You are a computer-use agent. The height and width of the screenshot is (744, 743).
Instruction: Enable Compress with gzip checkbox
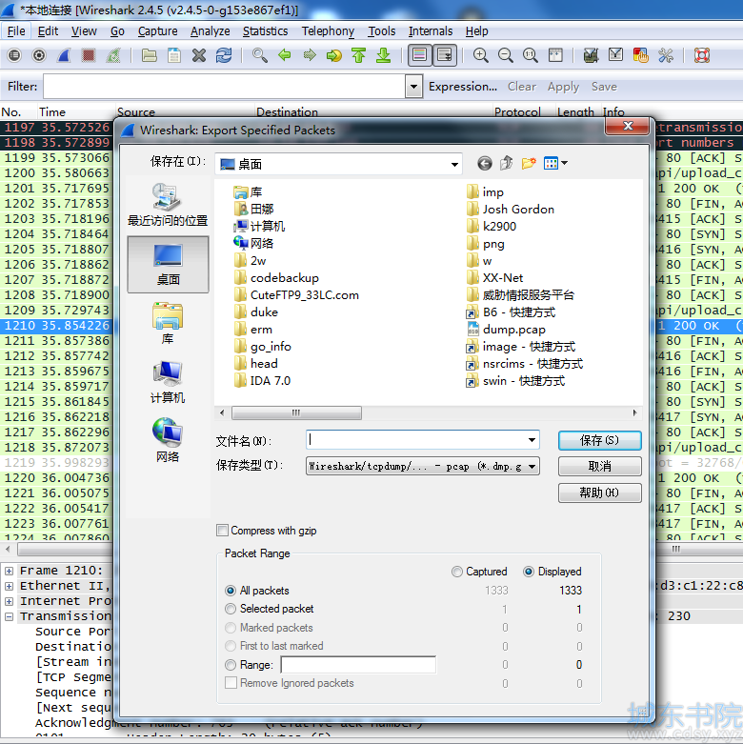pyautogui.click(x=222, y=530)
